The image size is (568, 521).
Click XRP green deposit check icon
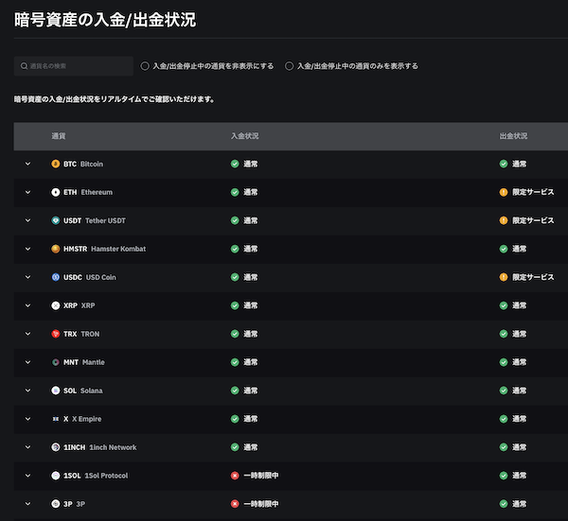(x=235, y=305)
